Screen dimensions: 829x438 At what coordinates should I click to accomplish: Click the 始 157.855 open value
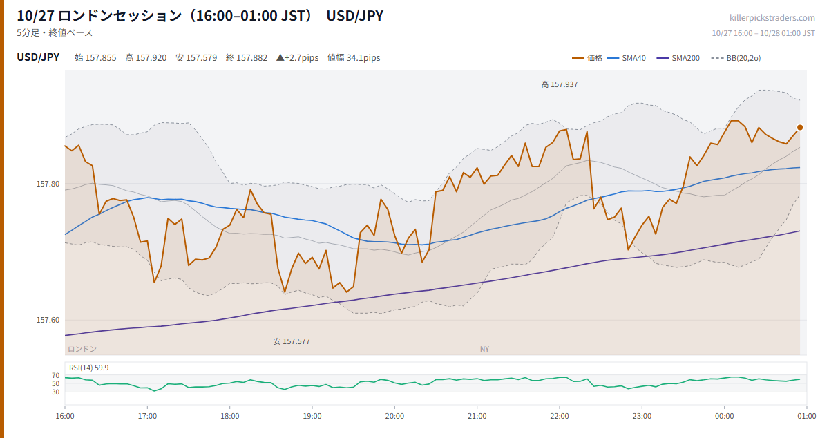[95, 58]
